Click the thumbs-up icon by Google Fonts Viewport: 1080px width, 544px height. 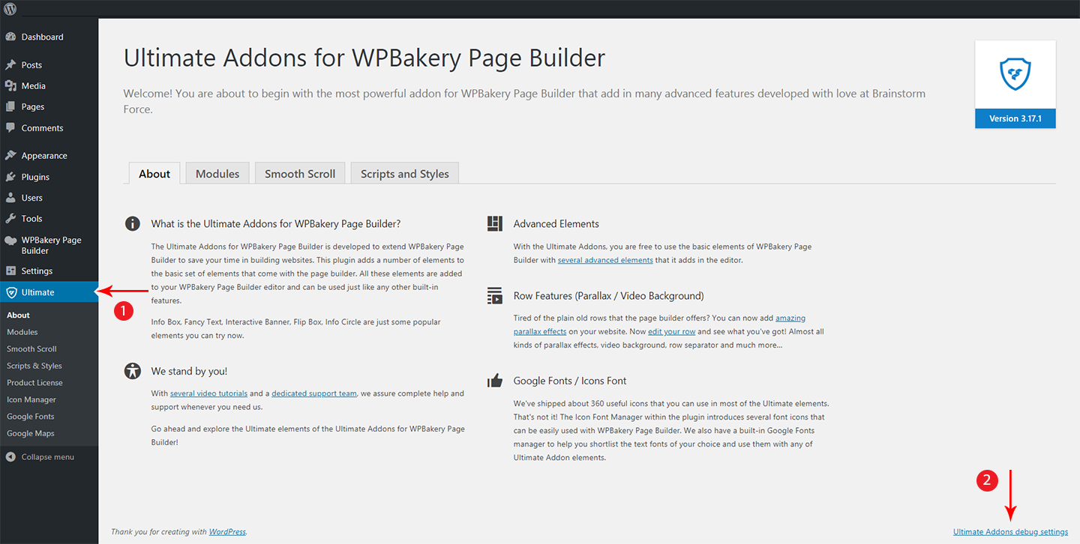point(494,381)
